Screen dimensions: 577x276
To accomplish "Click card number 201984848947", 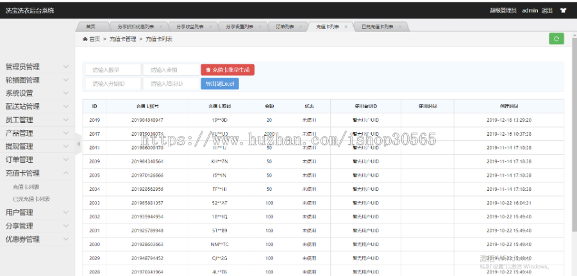I will click(147, 120).
